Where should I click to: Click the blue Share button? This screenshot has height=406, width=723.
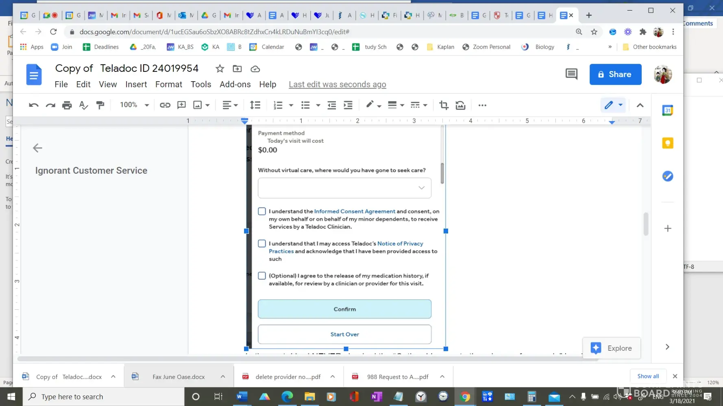coord(615,74)
